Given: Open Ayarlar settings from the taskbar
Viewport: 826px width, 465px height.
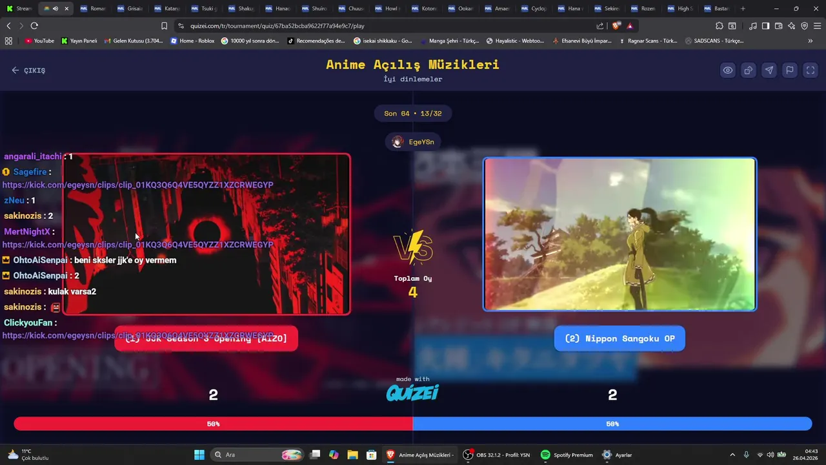Looking at the screenshot, I should 617,455.
